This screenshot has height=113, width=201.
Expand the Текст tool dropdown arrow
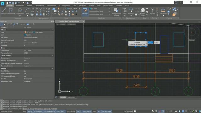point(125,16)
